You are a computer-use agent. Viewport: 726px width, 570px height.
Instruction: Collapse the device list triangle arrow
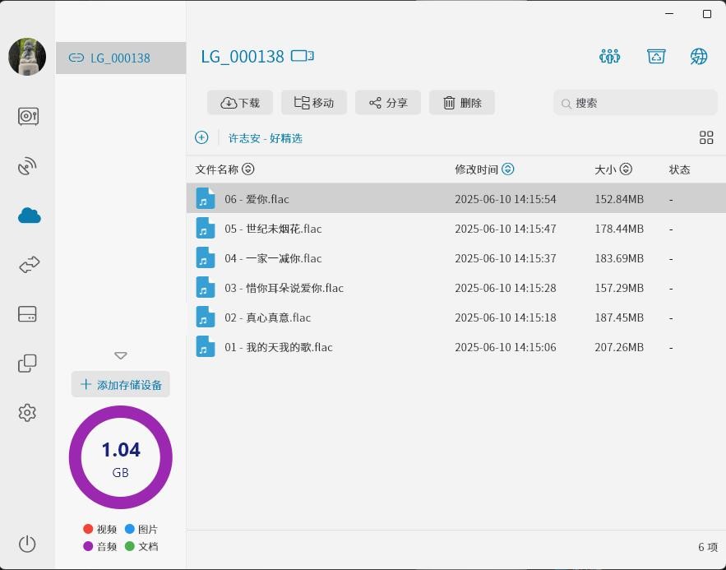121,355
